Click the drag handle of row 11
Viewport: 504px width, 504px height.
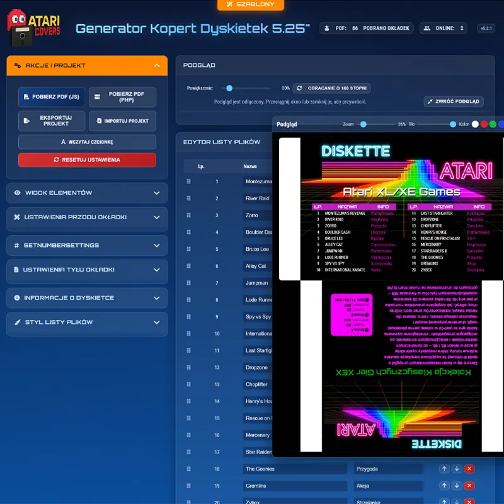(x=188, y=351)
